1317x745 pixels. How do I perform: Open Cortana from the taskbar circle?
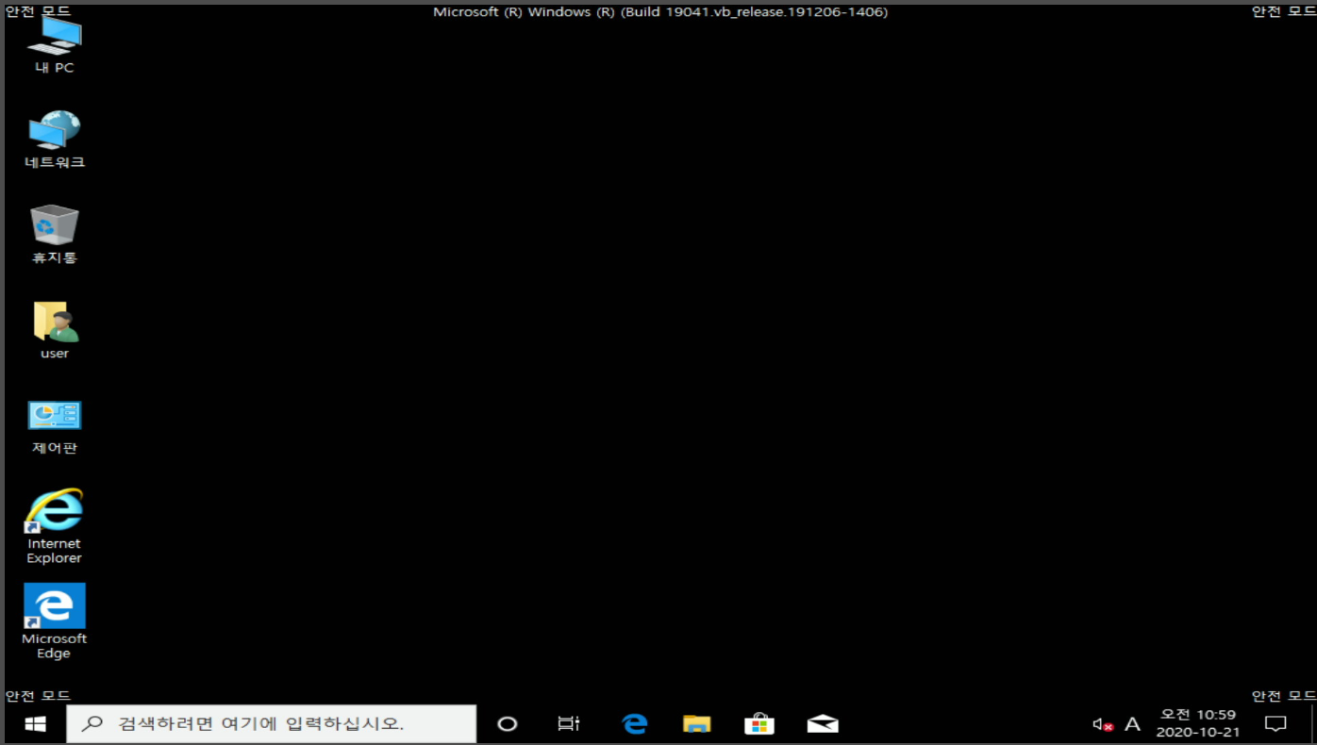tap(508, 724)
